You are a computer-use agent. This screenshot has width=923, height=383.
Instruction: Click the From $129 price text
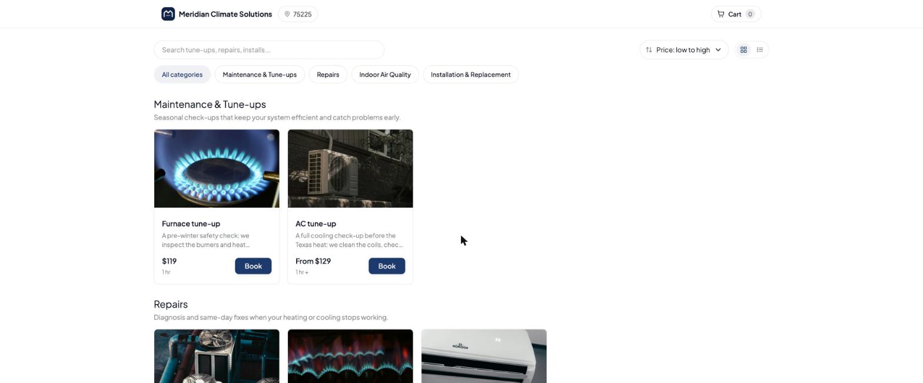(x=313, y=261)
